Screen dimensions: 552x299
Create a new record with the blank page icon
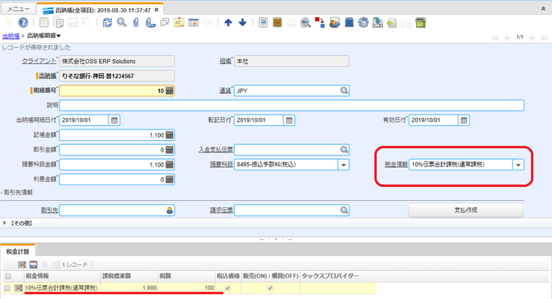click(44, 23)
